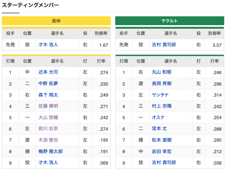Open player オスナ profile
Image resolution: width=226 pixels, height=173 pixels.
(x=158, y=117)
